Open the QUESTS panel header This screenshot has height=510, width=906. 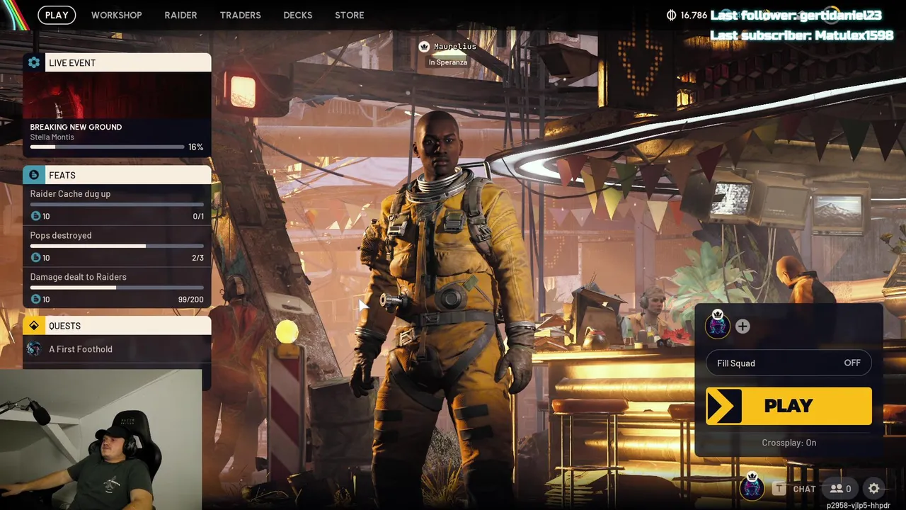(x=117, y=326)
